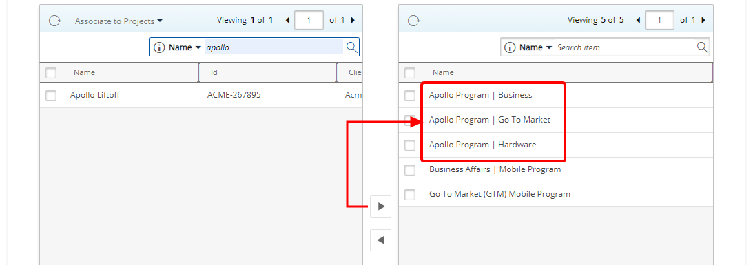Go to previous page in right panel

(x=638, y=20)
